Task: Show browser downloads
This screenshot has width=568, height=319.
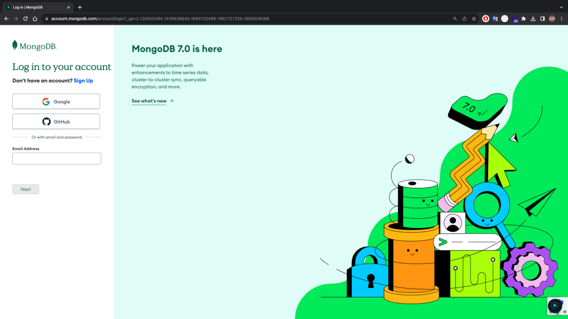Action: 533,18
